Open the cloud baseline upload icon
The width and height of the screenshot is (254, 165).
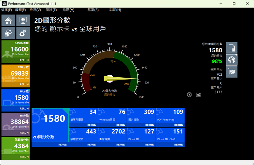click(8, 33)
